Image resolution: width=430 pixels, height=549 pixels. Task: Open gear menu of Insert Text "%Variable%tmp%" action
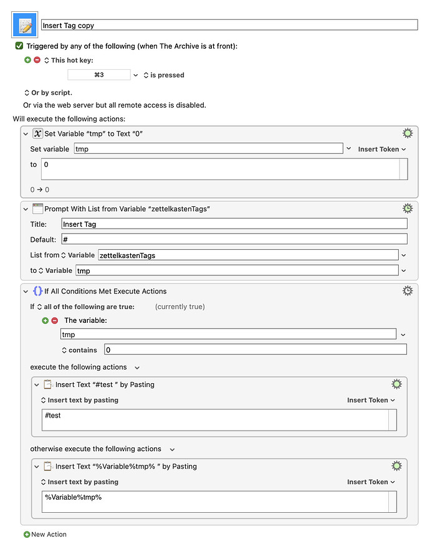point(396,466)
